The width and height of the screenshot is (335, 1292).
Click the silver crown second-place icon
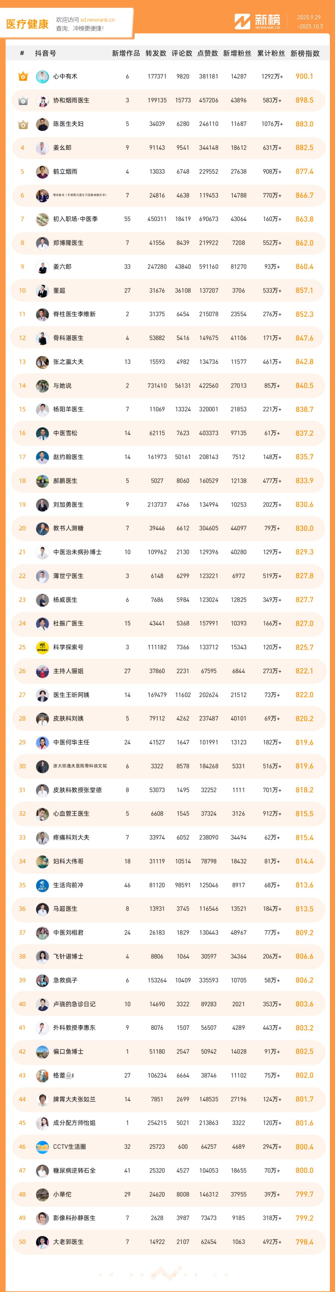23,101
